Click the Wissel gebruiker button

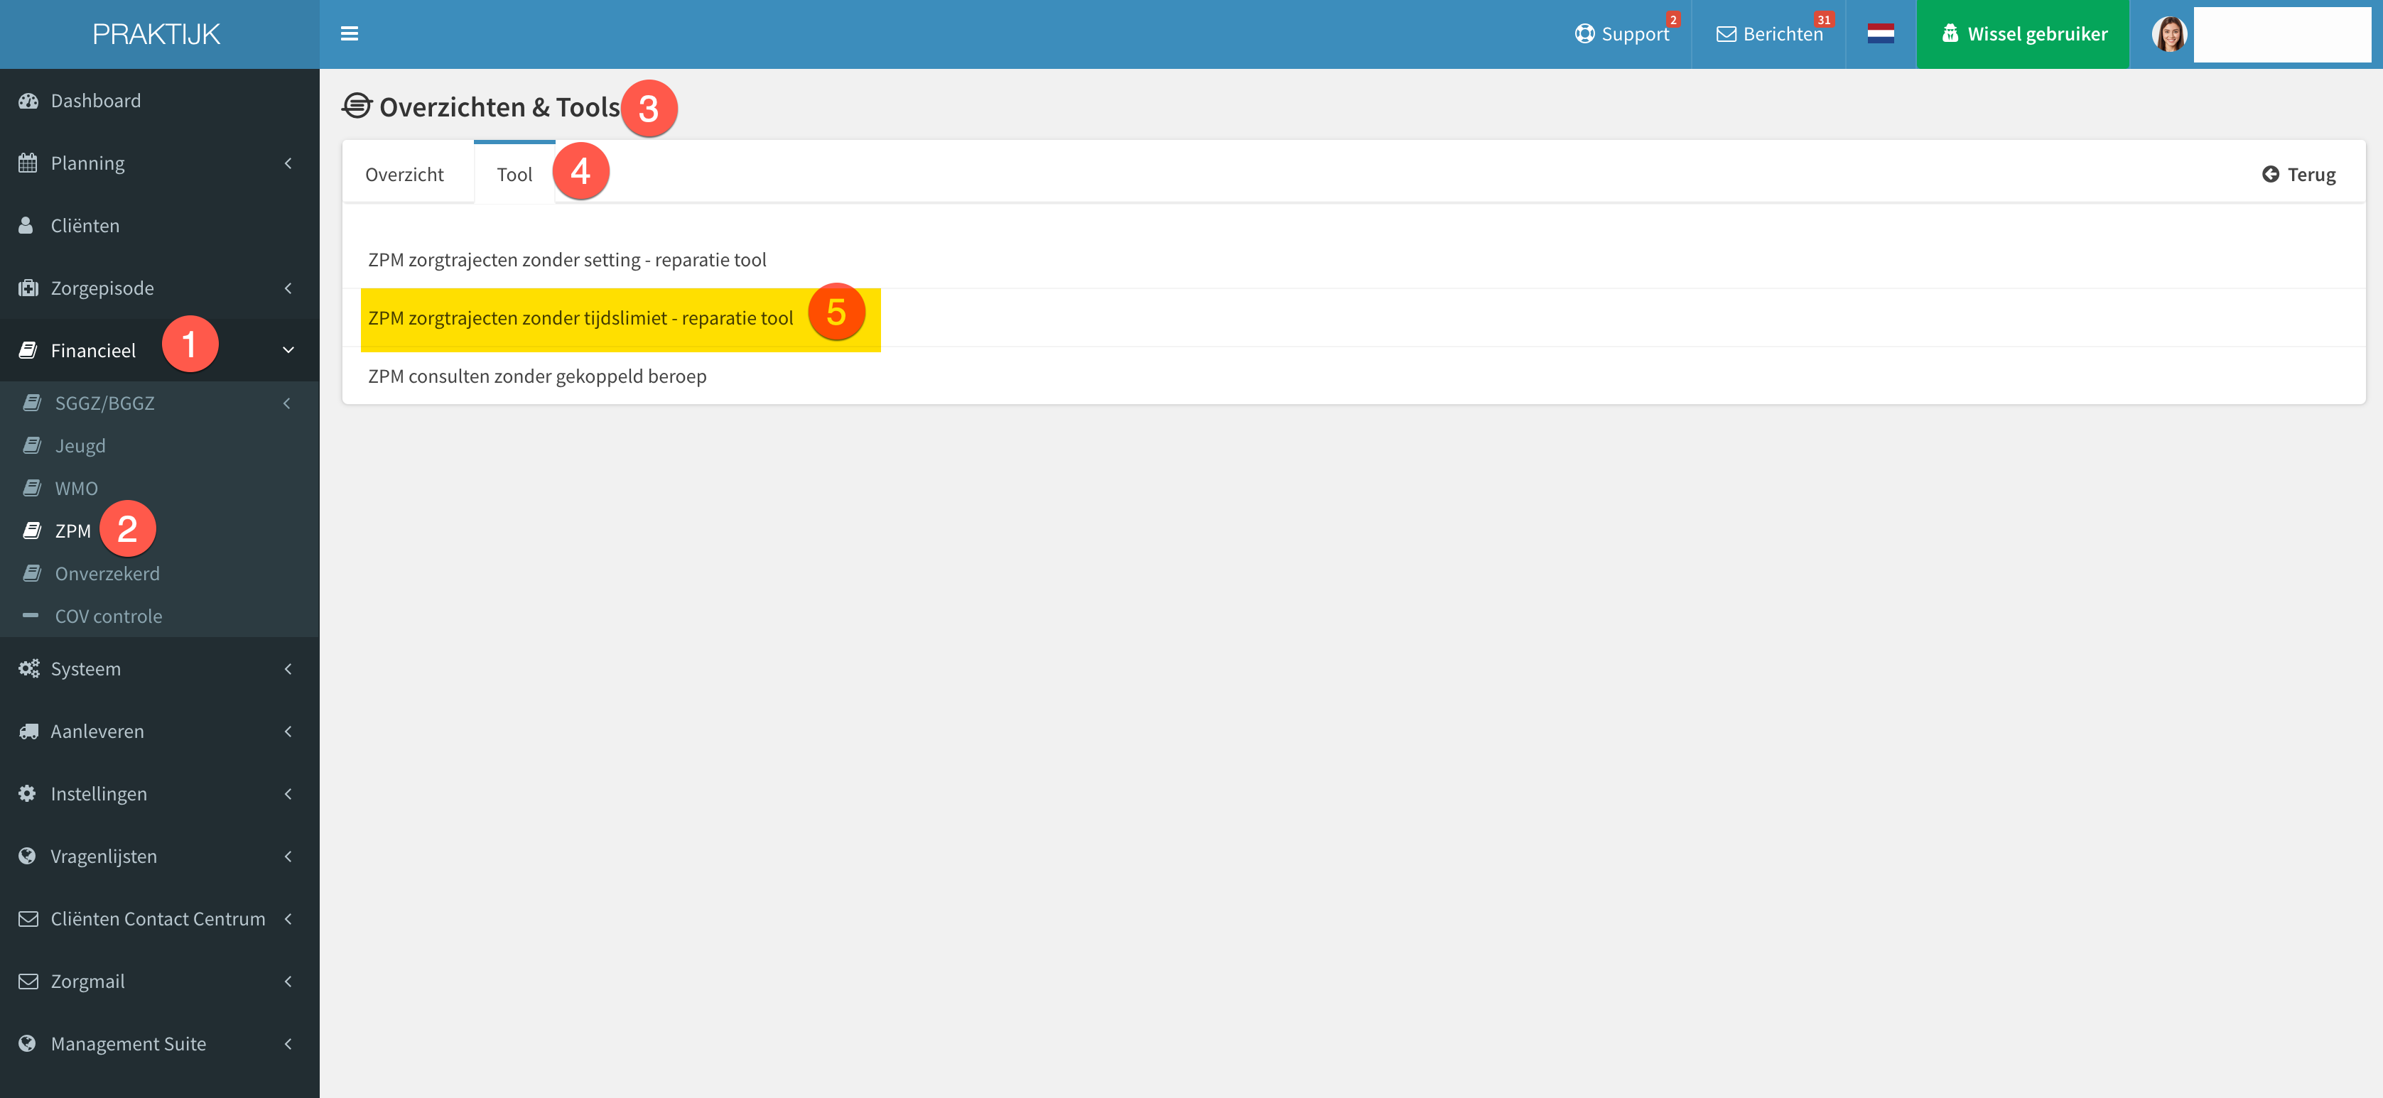2023,34
